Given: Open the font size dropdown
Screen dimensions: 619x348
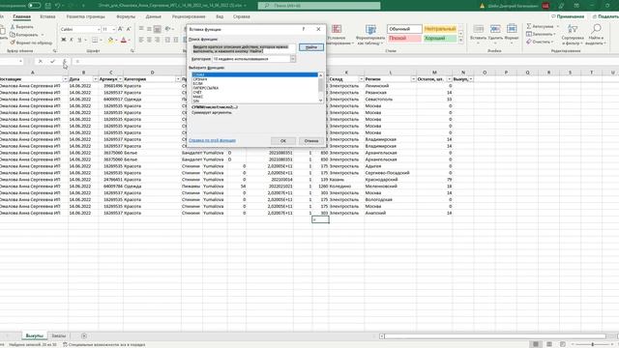Looking at the screenshot, I should pyautogui.click(x=114, y=30).
